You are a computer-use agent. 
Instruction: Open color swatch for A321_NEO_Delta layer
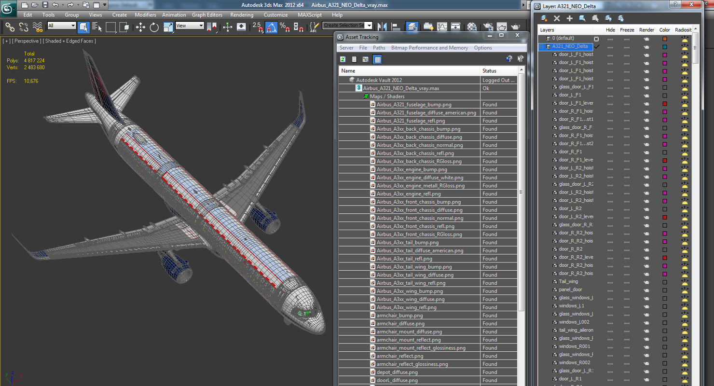pyautogui.click(x=664, y=47)
